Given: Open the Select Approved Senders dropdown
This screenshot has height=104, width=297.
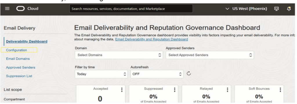Looking at the screenshot, I should (x=210, y=55).
